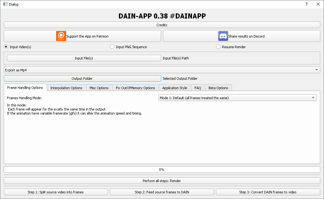Choose an Output Folder
Viewport: 324px width, 199px height.
(82, 78)
